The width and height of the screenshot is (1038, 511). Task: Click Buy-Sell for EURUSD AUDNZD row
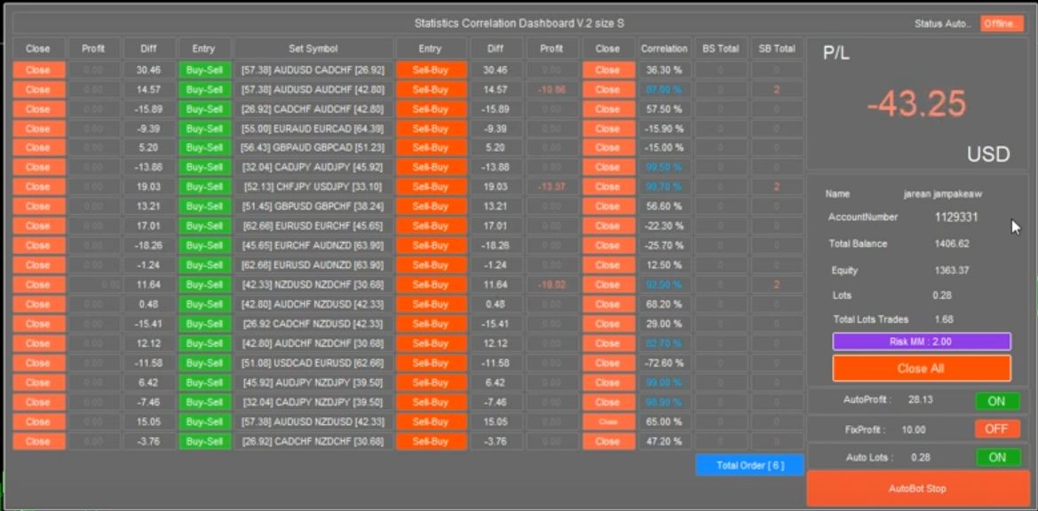click(x=204, y=265)
